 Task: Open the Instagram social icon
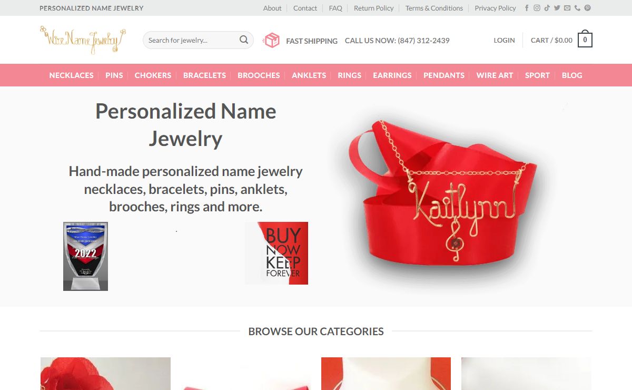pos(537,8)
